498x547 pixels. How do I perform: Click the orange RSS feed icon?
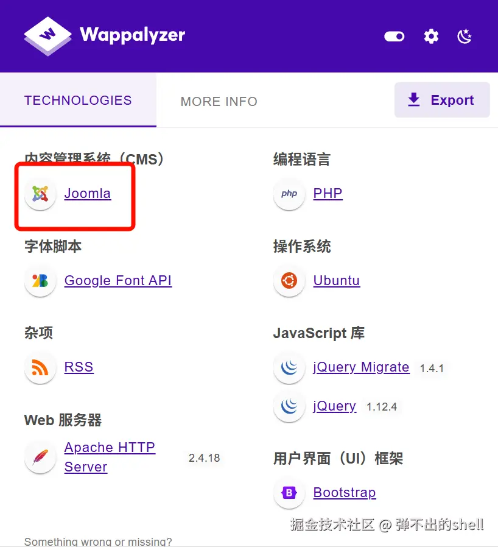click(x=40, y=367)
